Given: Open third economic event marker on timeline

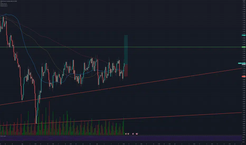Looking at the screenshot, I should pos(133,134).
